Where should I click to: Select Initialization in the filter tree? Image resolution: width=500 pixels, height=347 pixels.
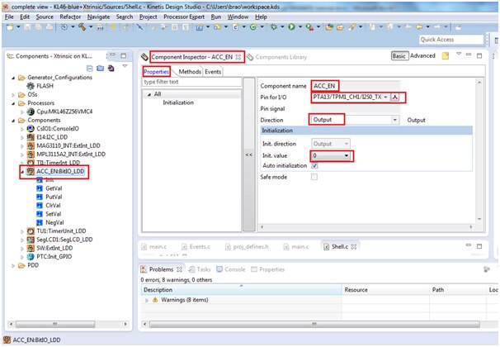click(178, 102)
